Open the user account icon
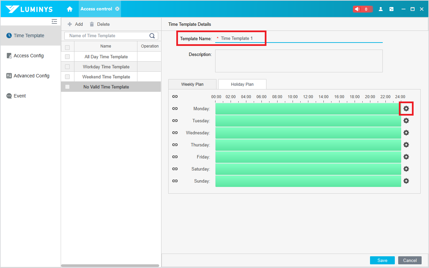Screen dimensions: 429x268 pos(381,9)
